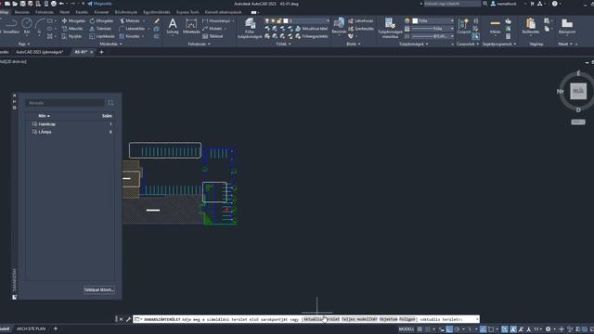Open Fólia tulajdonságok layer properties
Viewport: 594px width, 334px height.
[x=250, y=29]
